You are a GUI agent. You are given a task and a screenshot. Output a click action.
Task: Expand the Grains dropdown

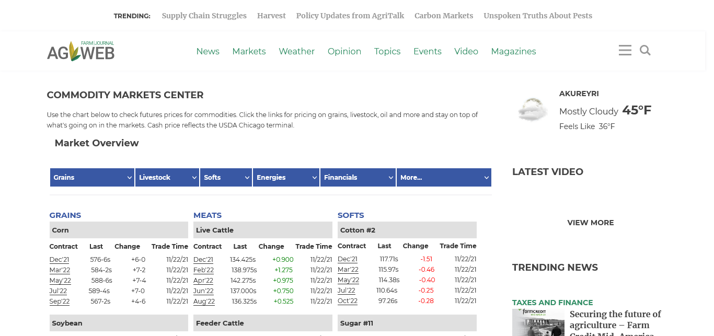(x=92, y=178)
